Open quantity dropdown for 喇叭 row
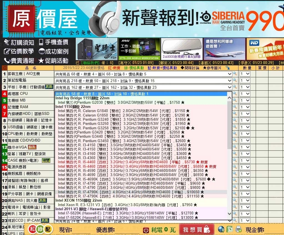 click(x=245, y=214)
